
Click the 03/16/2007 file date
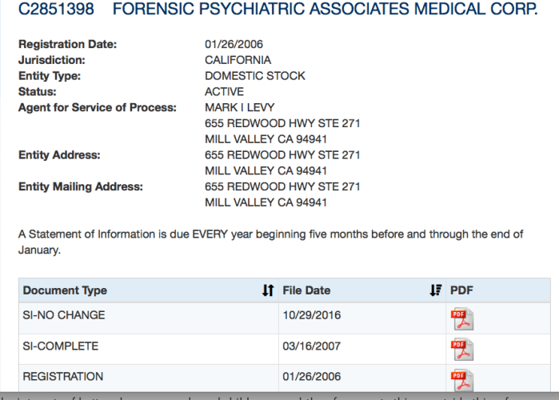(x=311, y=346)
